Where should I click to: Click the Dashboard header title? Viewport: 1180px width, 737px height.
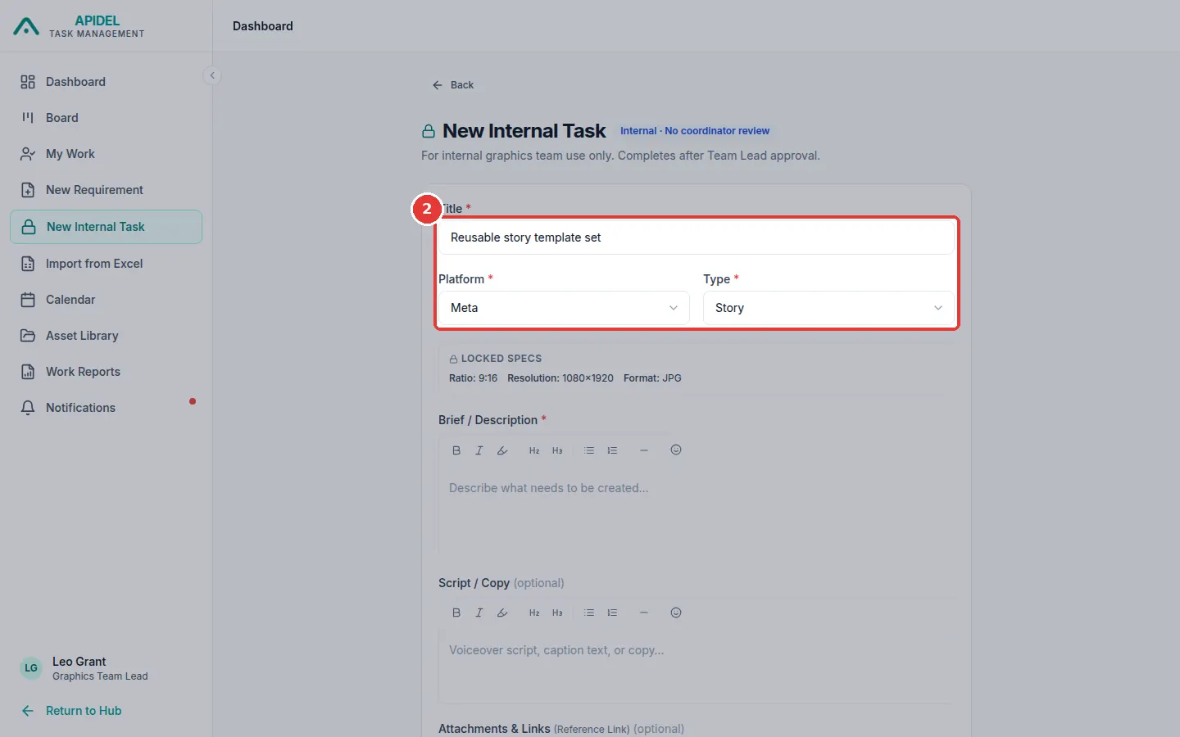263,26
